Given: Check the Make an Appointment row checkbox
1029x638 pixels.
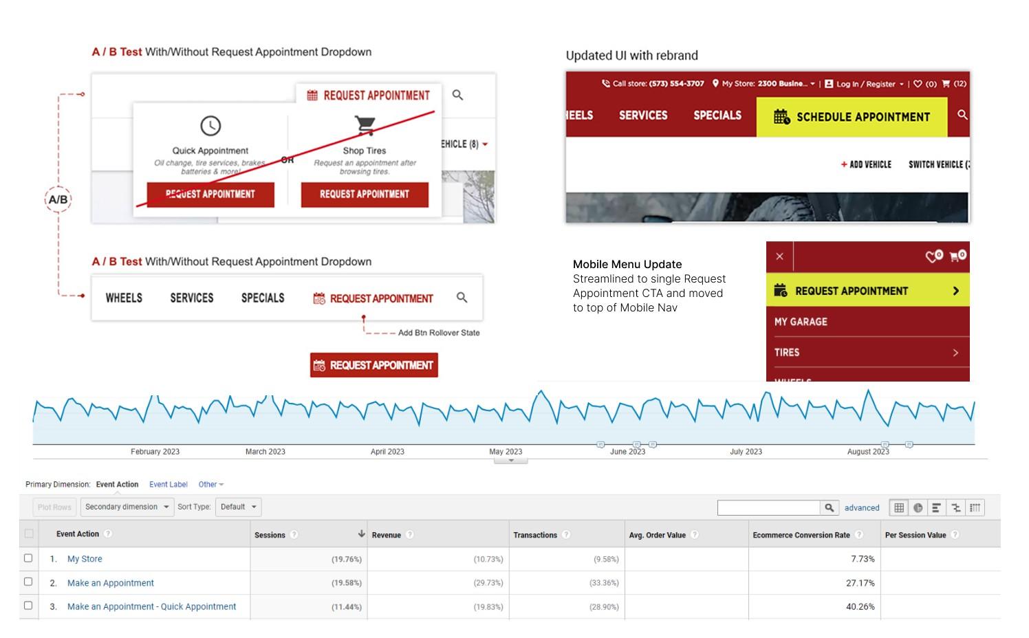Looking at the screenshot, I should pos(28,582).
